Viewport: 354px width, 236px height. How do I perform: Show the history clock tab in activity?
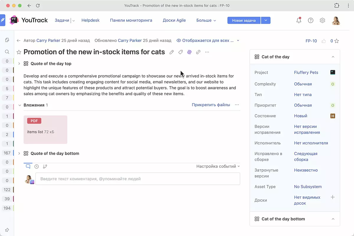click(37, 166)
